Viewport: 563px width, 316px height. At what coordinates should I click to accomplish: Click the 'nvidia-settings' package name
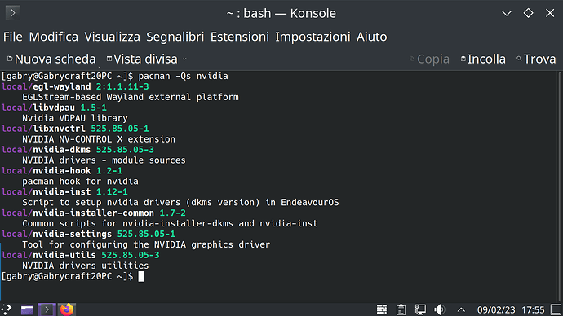coord(72,234)
